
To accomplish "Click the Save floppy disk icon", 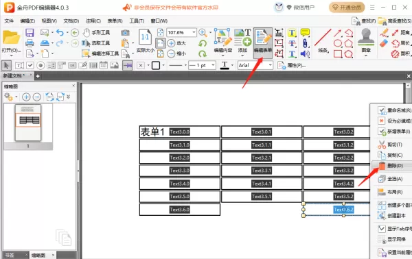I will coord(30,33).
